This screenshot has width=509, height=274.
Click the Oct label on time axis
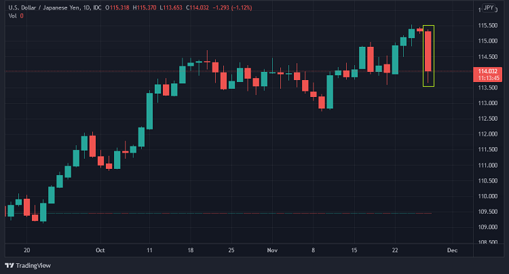[100, 250]
